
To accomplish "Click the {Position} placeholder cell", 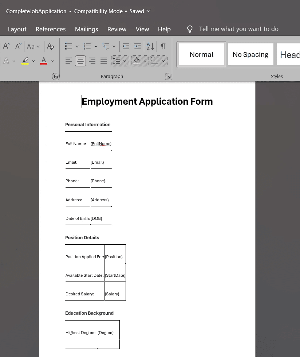I will coord(115,254).
